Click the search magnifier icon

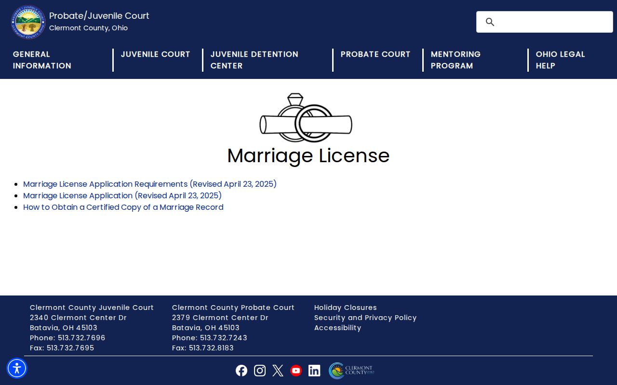pyautogui.click(x=490, y=22)
